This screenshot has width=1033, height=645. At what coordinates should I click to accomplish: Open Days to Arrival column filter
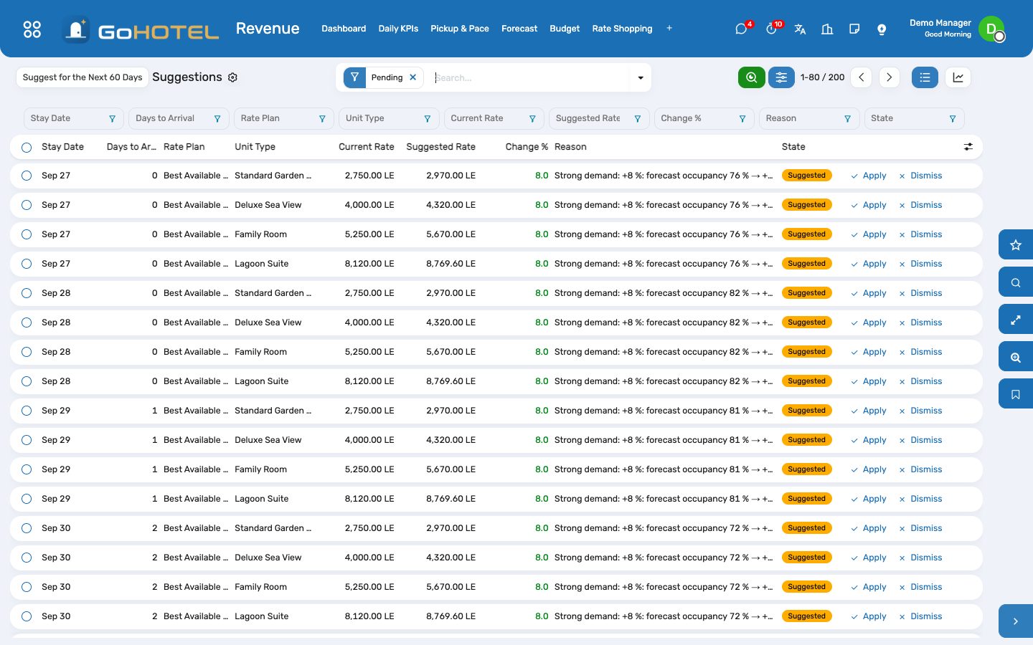[217, 119]
